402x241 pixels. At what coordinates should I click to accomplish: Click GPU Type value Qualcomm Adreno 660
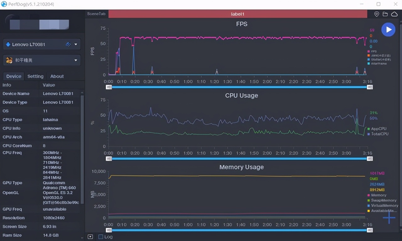tap(59, 185)
